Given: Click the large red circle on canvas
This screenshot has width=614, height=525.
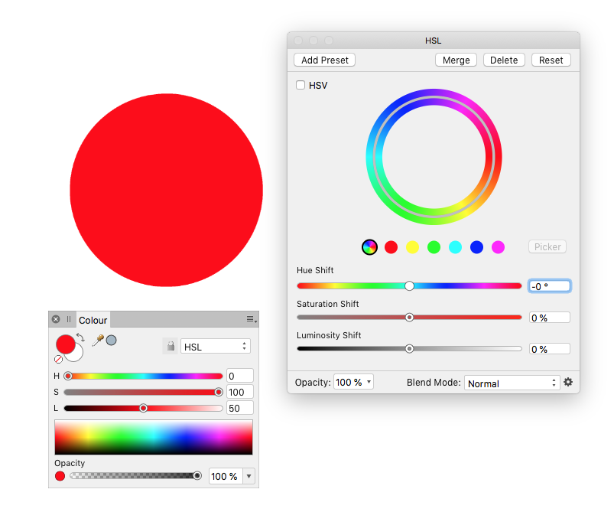Looking at the screenshot, I should click(167, 190).
